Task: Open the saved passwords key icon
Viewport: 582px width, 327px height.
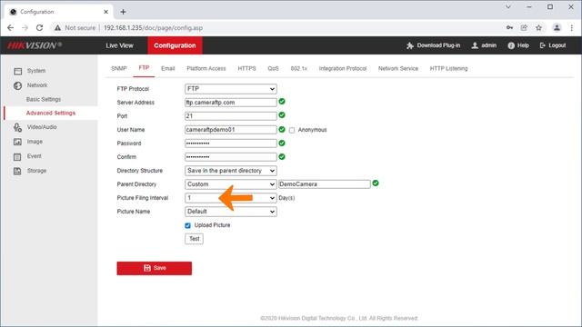Action: (x=509, y=28)
